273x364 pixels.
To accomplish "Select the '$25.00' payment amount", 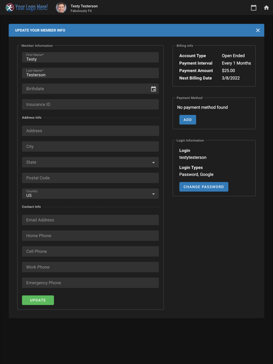I will click(x=228, y=71).
